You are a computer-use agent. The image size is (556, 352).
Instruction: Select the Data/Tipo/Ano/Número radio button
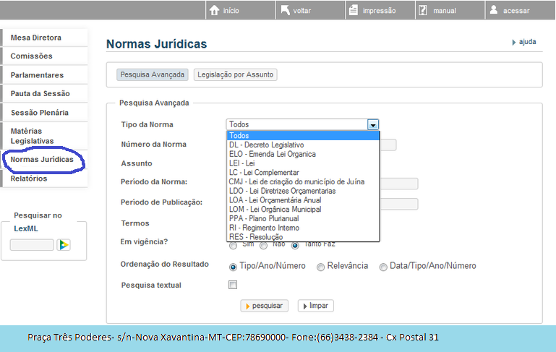pyautogui.click(x=383, y=267)
